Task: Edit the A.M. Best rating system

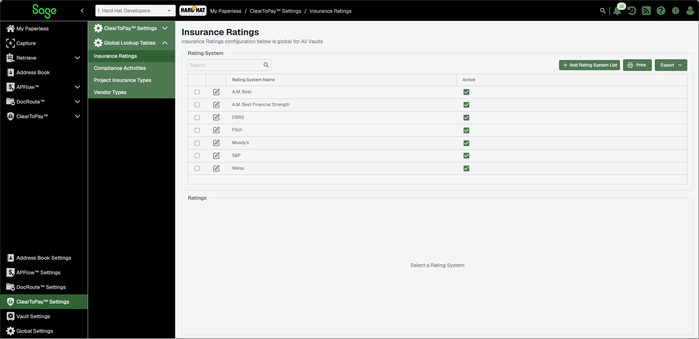Action: [216, 92]
